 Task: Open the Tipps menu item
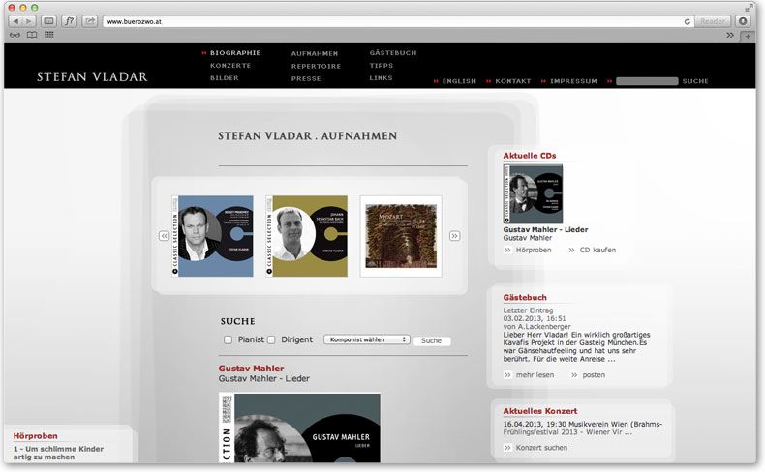click(381, 65)
